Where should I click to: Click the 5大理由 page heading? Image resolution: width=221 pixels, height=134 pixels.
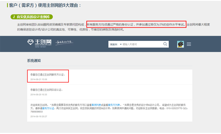coord(44,5)
